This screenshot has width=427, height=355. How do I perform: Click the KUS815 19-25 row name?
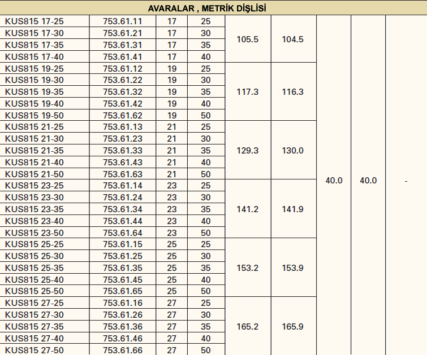click(x=34, y=68)
